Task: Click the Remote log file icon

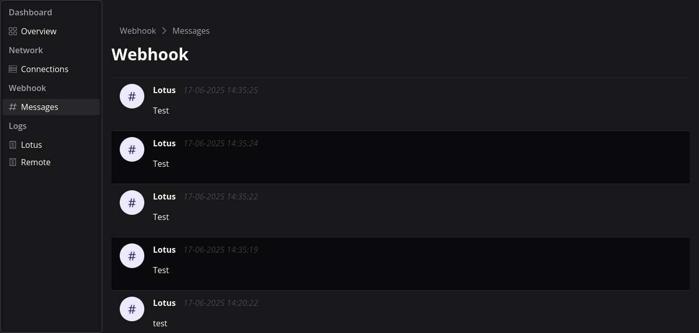Action: 13,162
